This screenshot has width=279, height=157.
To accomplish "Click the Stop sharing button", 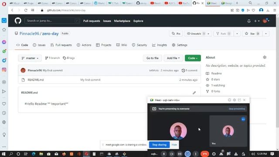I will (159, 145).
